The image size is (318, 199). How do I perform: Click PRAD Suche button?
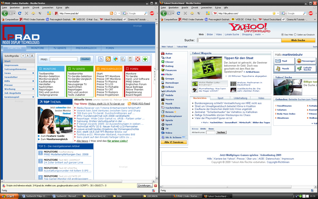pyautogui.click(x=86, y=59)
